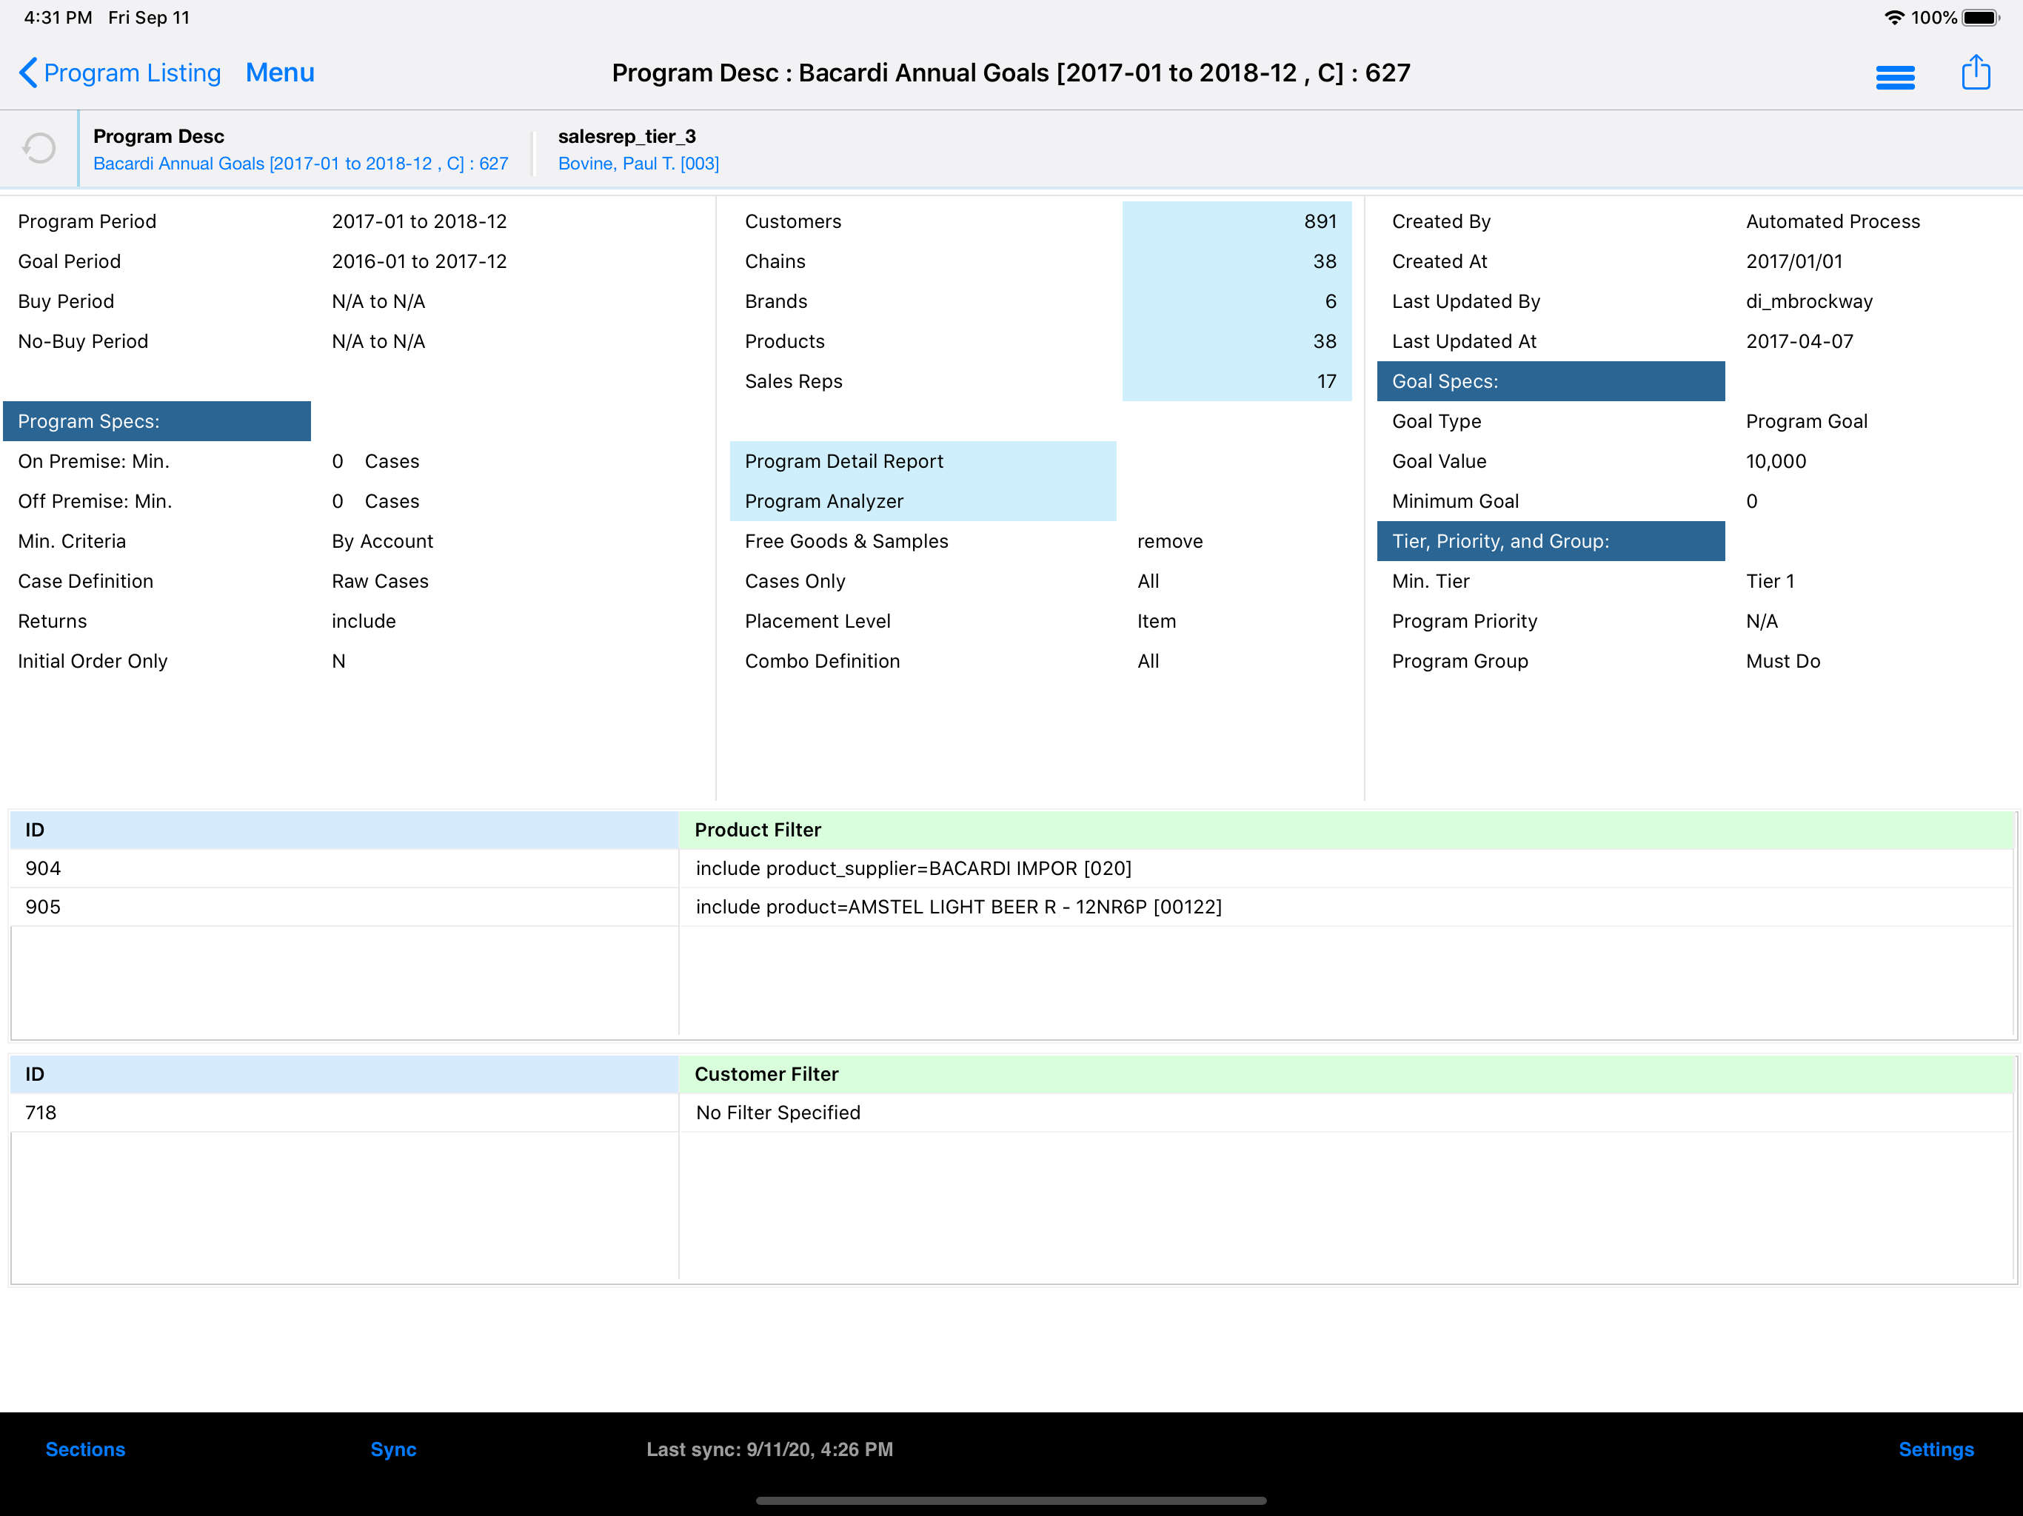Click Created At 2017/01/01 value
2023x1516 pixels.
pyautogui.click(x=1794, y=261)
